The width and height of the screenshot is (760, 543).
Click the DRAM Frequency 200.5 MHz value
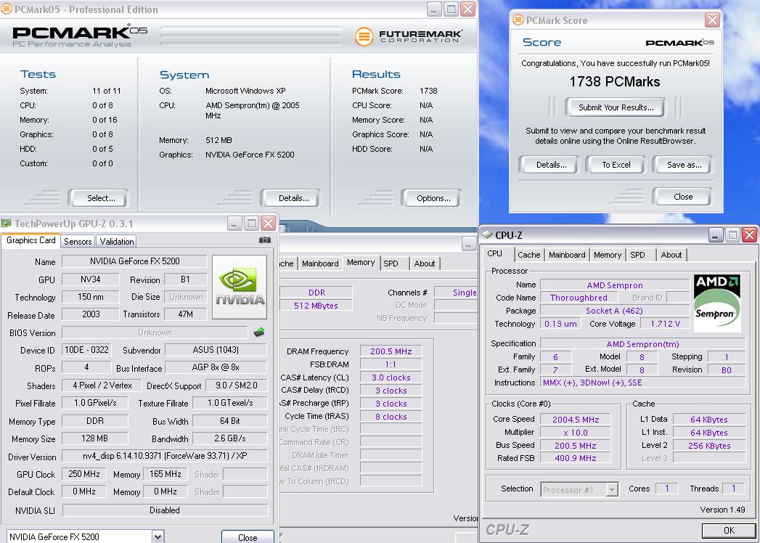coord(391,351)
